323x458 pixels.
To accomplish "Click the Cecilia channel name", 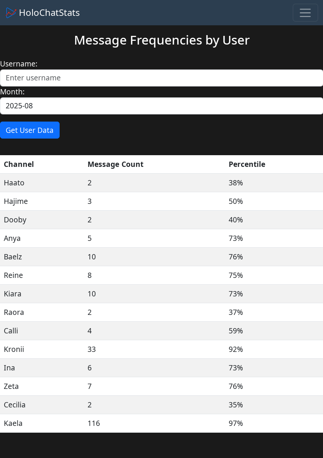I will (15, 405).
